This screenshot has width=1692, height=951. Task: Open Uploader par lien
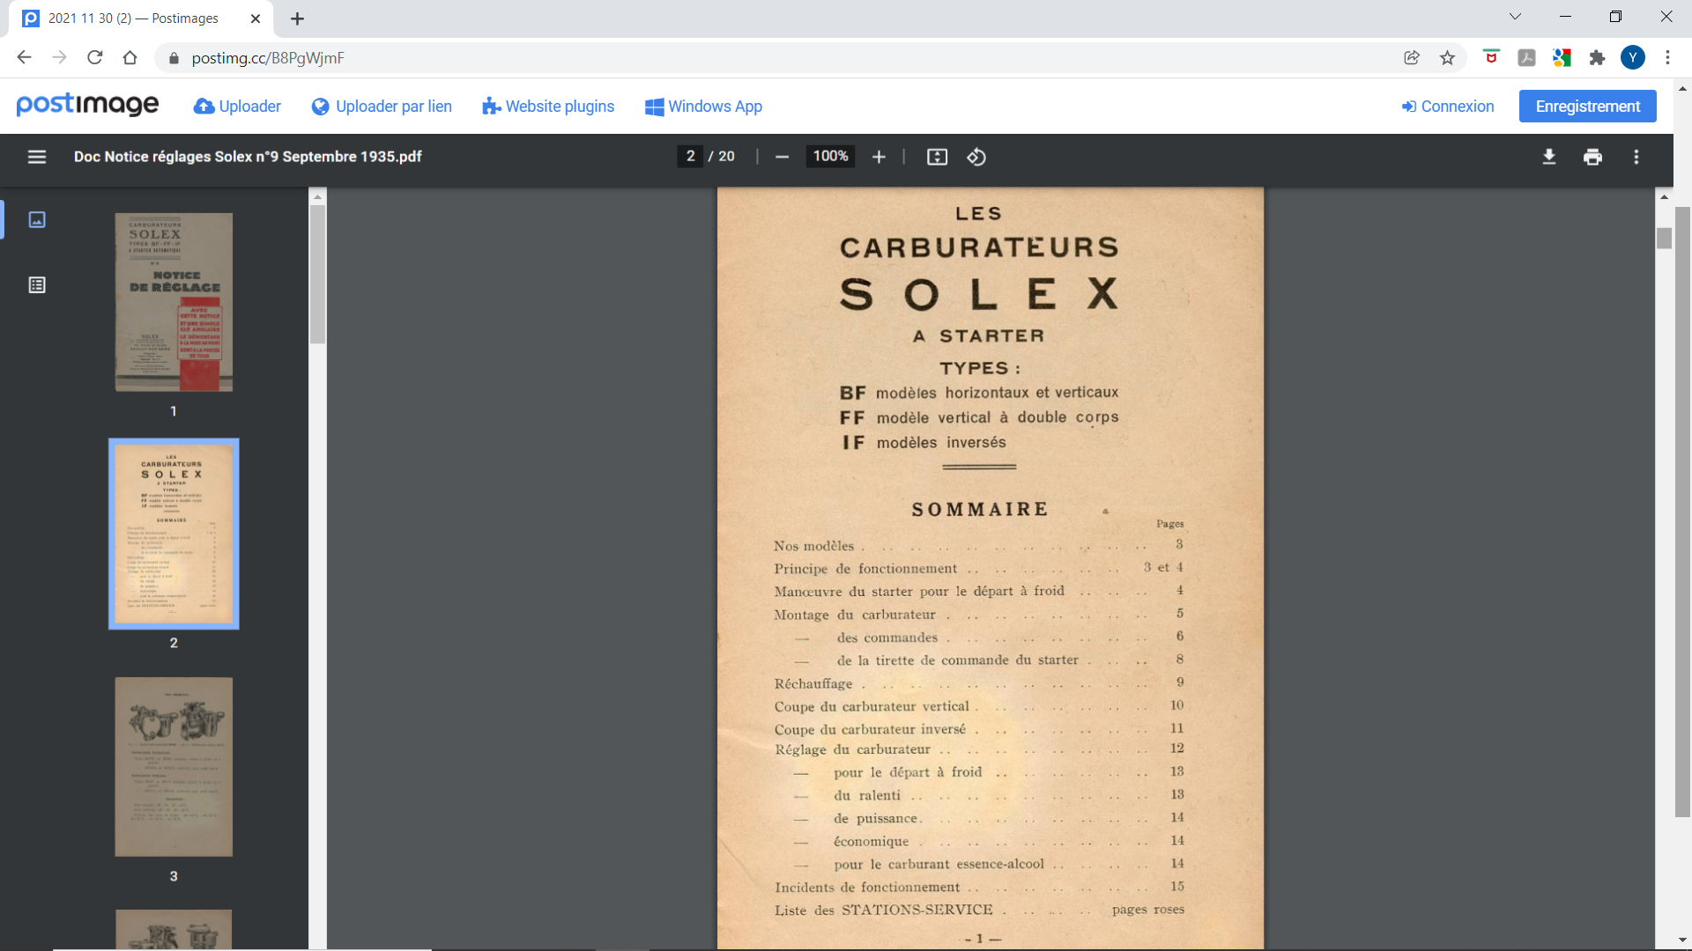point(382,107)
